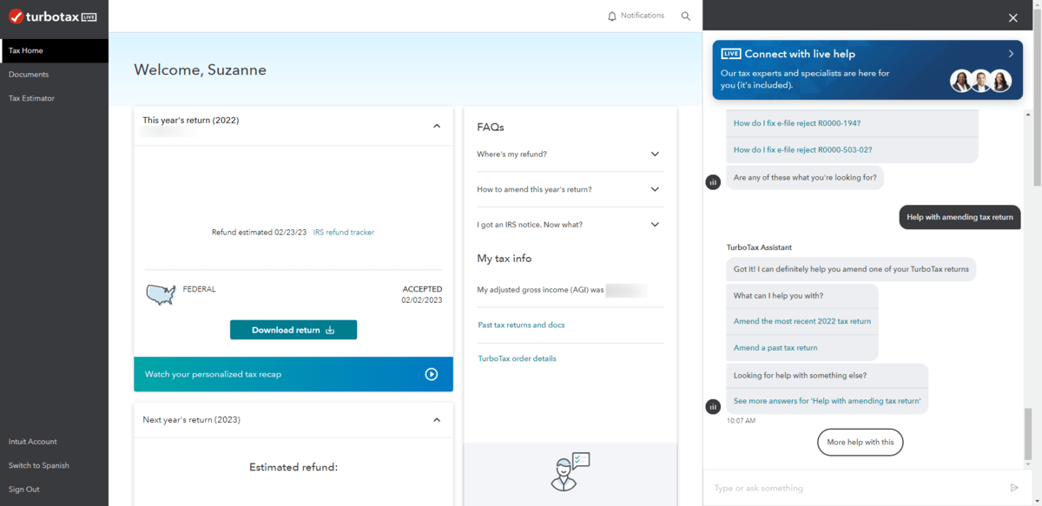
Task: Click the ACCEPTED status text
Action: [422, 289]
